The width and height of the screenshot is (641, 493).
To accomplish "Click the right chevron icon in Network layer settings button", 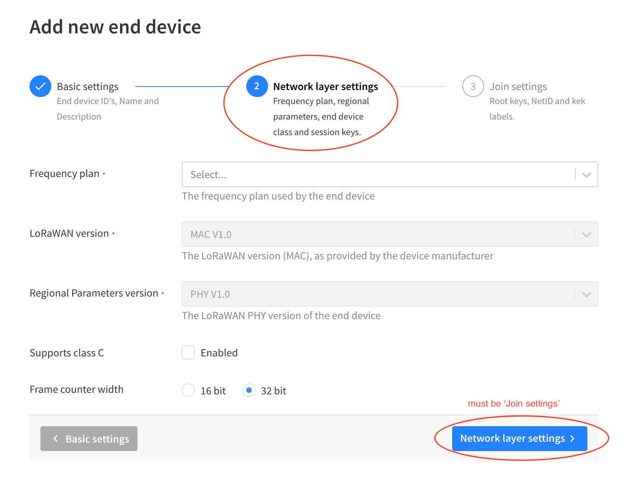I will coord(572,438).
